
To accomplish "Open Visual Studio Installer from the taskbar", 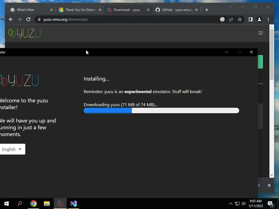I will click(74, 204).
